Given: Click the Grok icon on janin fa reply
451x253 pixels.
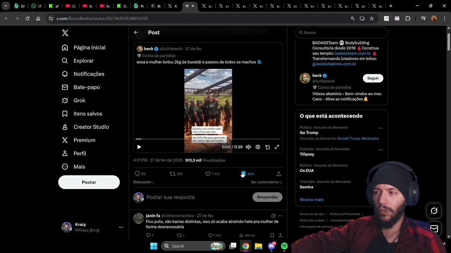Looking at the screenshot, I should [x=273, y=216].
